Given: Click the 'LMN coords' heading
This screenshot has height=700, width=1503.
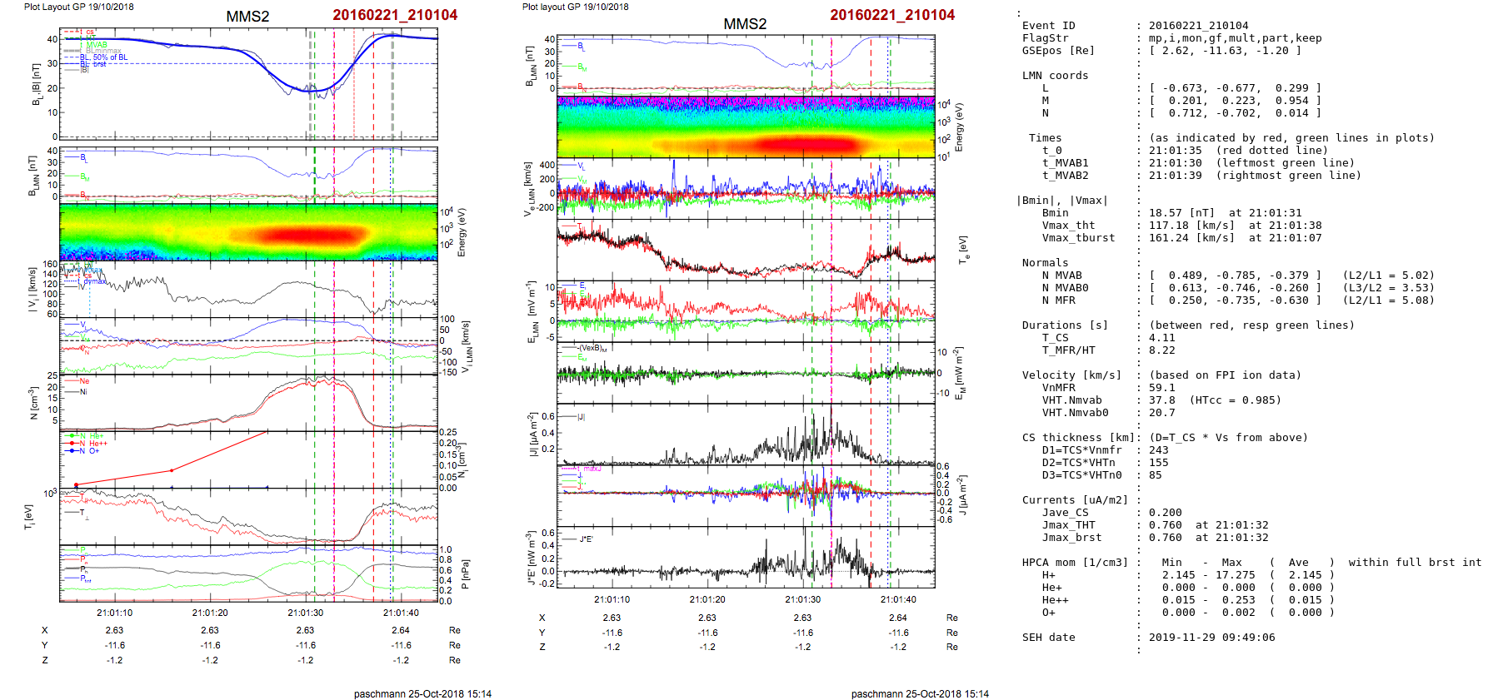Looking at the screenshot, I should (1056, 76).
